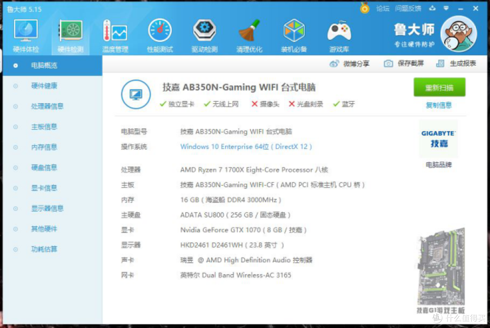Click ADATA SU800 disk text
The image size is (490, 328).
[x=235, y=215]
